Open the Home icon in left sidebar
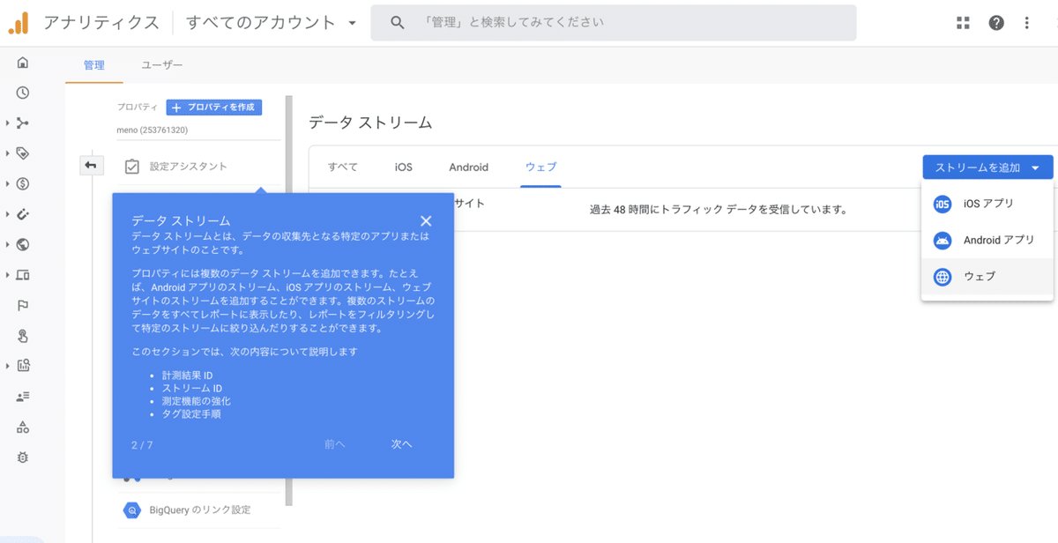The width and height of the screenshot is (1058, 543). click(x=23, y=63)
